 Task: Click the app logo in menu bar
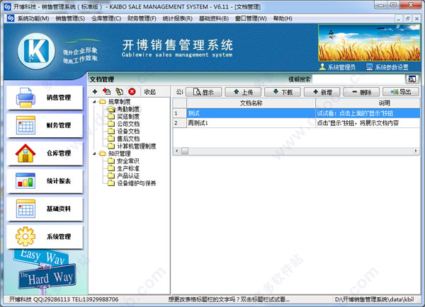pyautogui.click(x=11, y=18)
